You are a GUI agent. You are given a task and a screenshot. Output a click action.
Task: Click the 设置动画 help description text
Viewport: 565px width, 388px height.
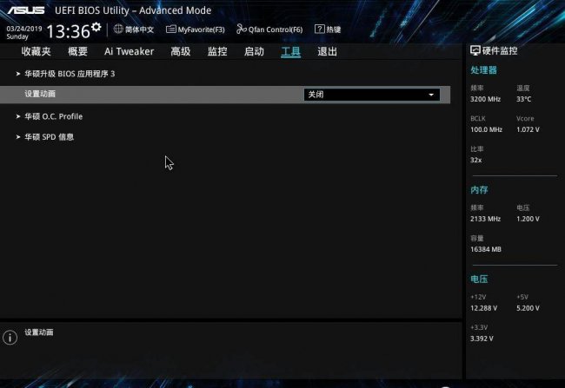coord(39,332)
